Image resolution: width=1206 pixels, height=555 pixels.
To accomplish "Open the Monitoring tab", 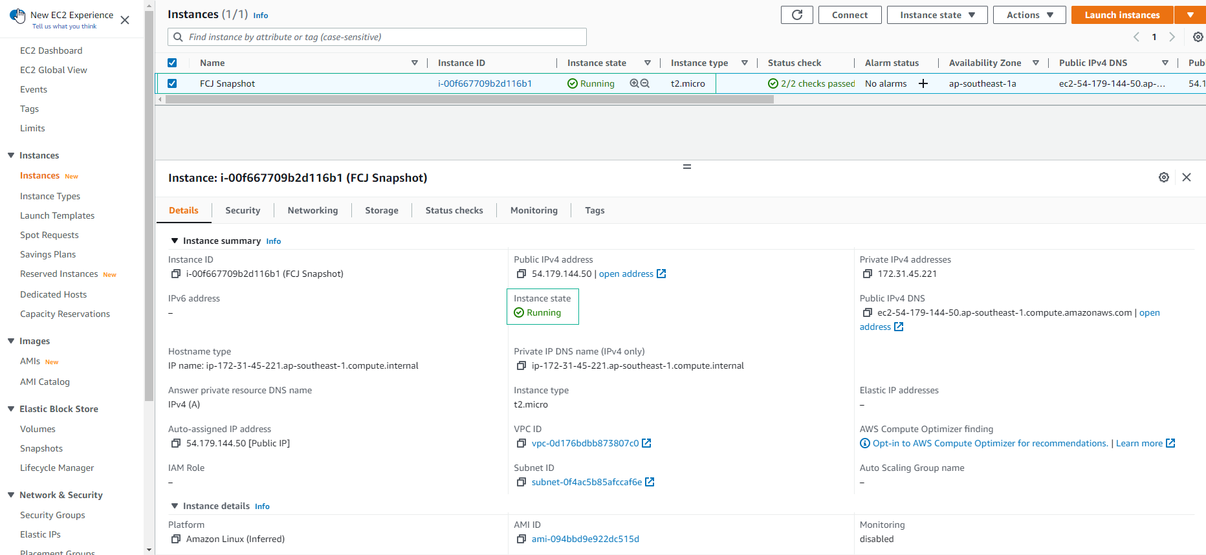I will [534, 210].
